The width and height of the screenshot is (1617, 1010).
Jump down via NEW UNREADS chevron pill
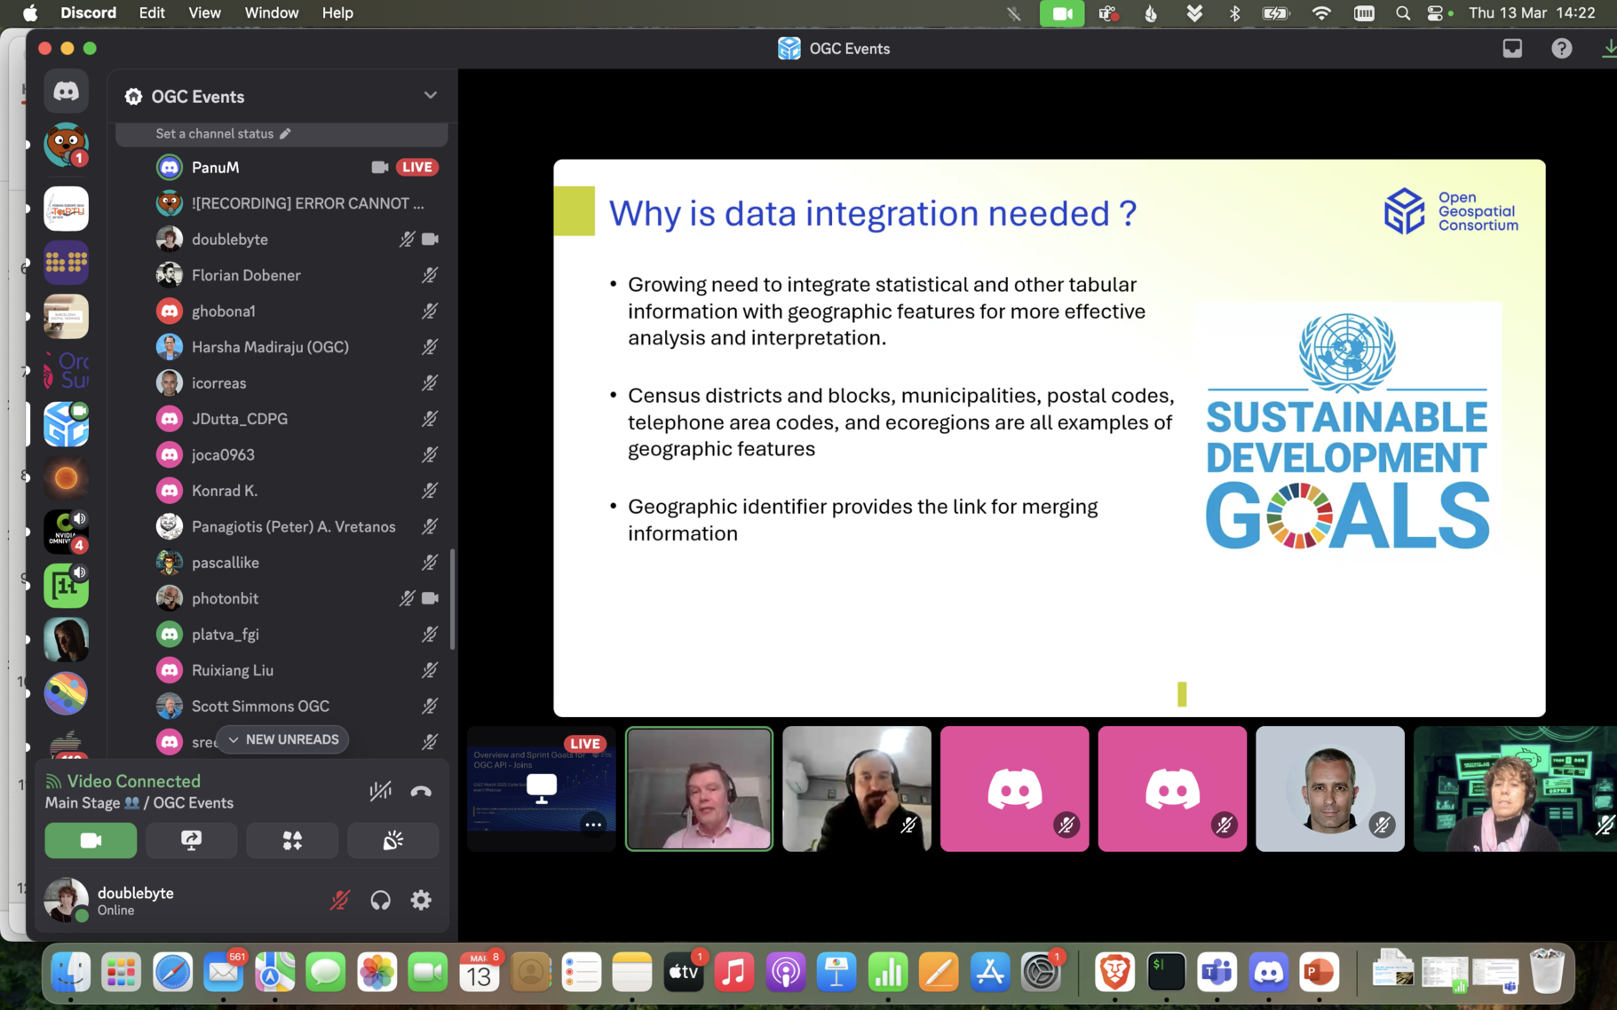coord(282,739)
